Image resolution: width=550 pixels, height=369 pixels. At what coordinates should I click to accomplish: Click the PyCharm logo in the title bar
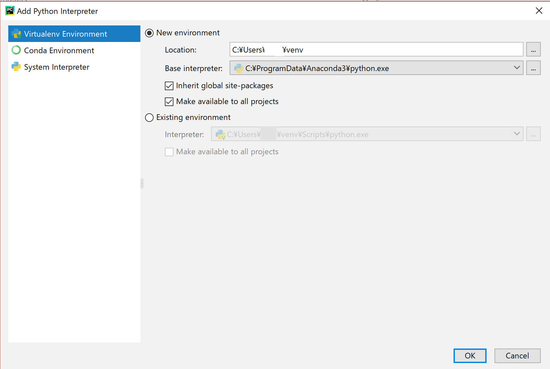click(x=10, y=10)
